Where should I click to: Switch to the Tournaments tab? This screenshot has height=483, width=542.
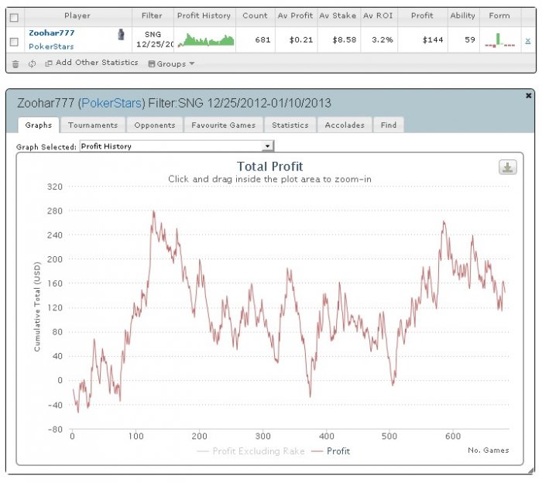click(93, 125)
